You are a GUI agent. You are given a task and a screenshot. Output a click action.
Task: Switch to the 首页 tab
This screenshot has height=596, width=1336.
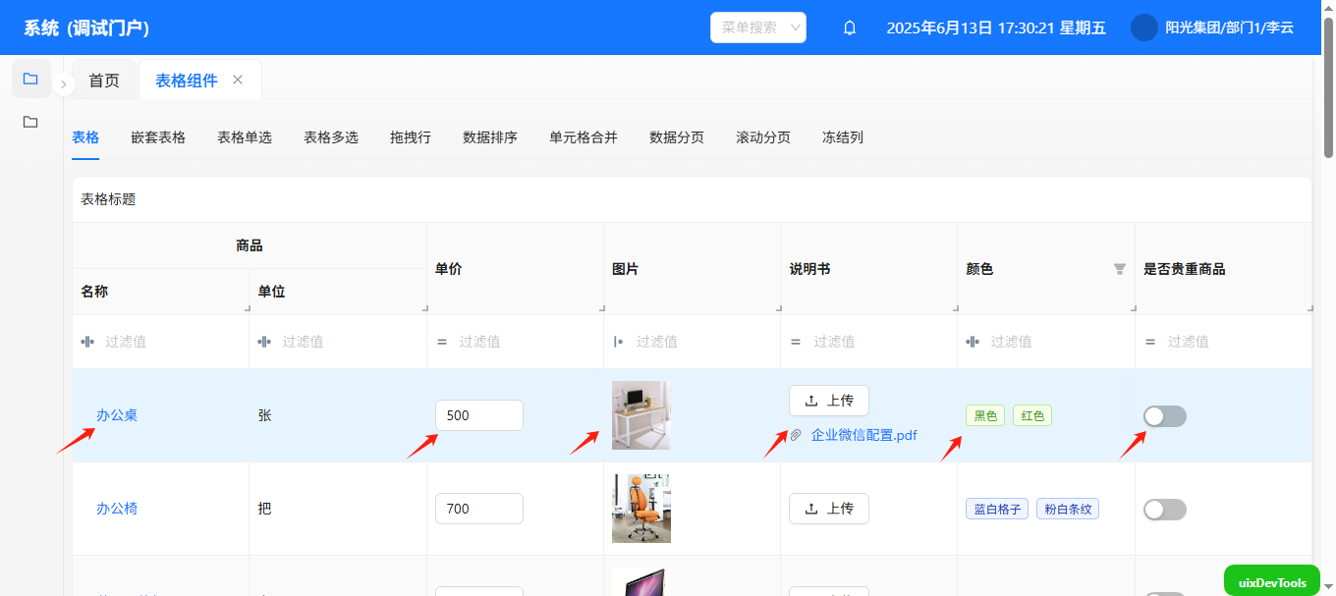[x=104, y=81]
